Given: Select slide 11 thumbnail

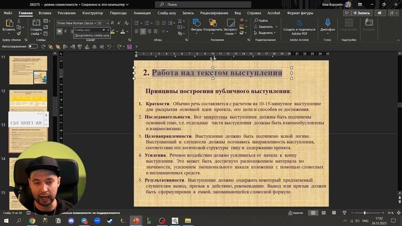Looking at the screenshot, I should [x=28, y=70].
